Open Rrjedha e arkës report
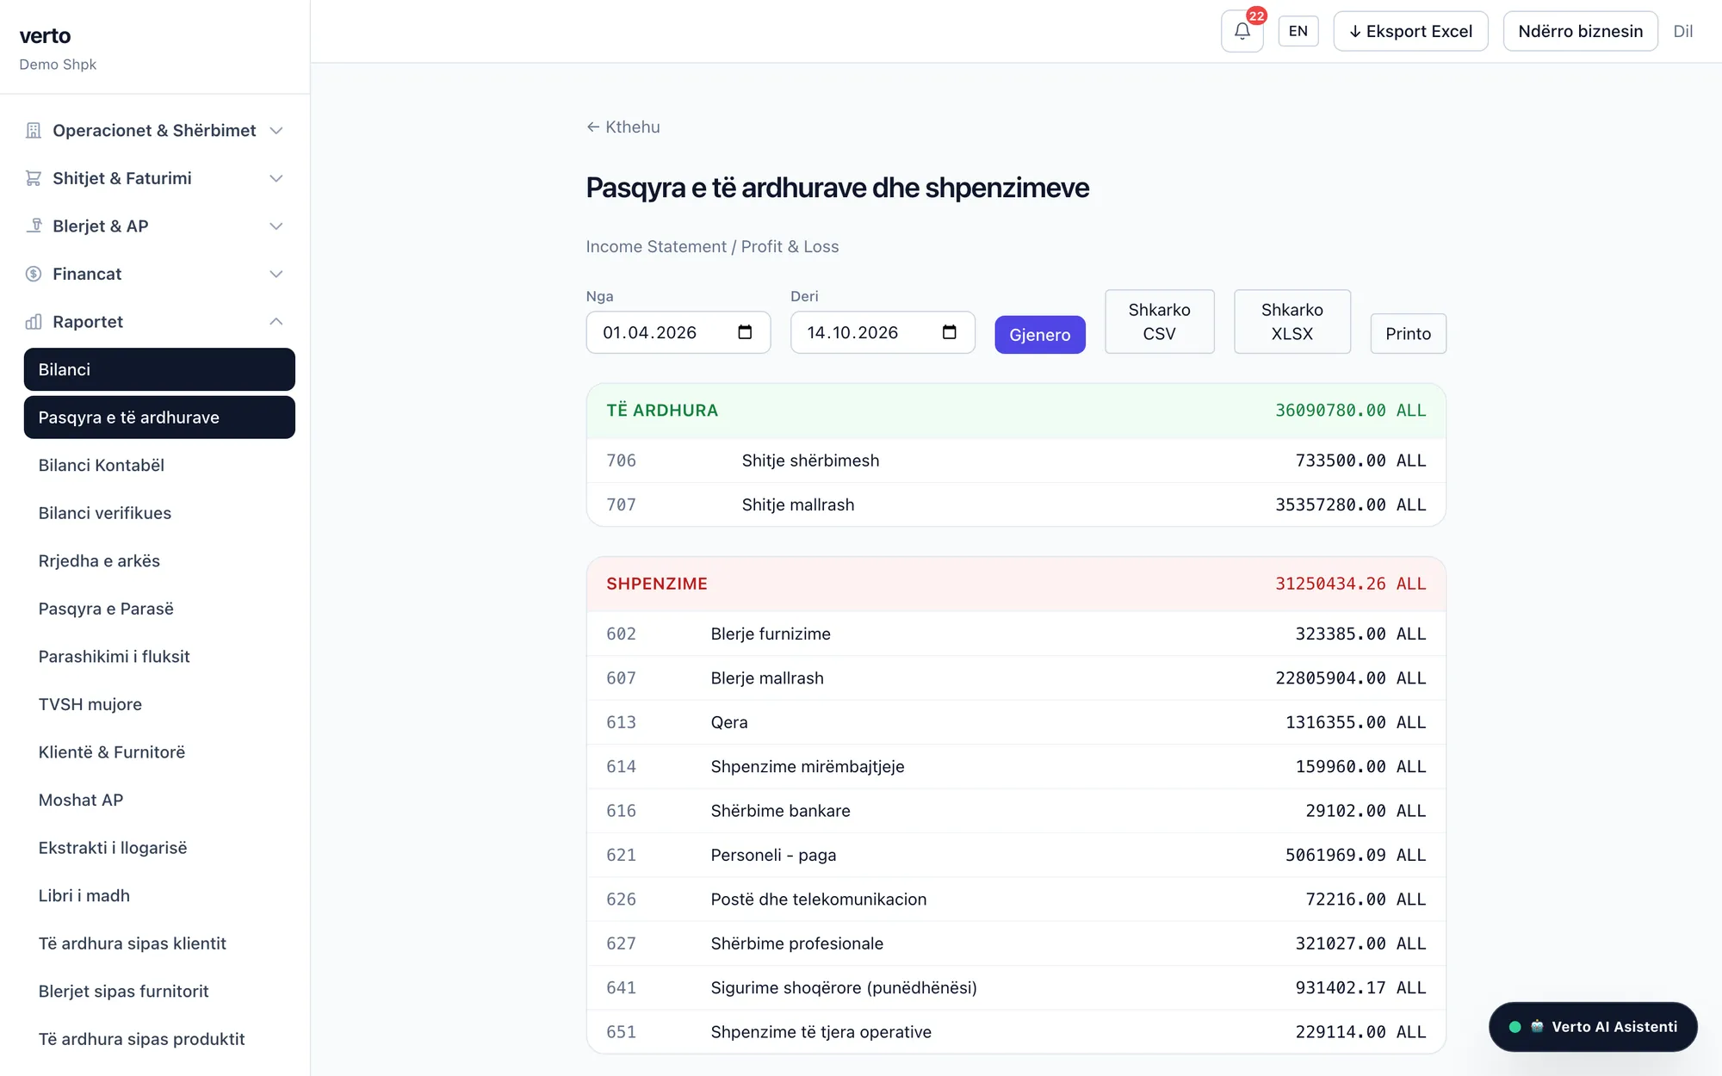This screenshot has height=1076, width=1722. [x=159, y=560]
